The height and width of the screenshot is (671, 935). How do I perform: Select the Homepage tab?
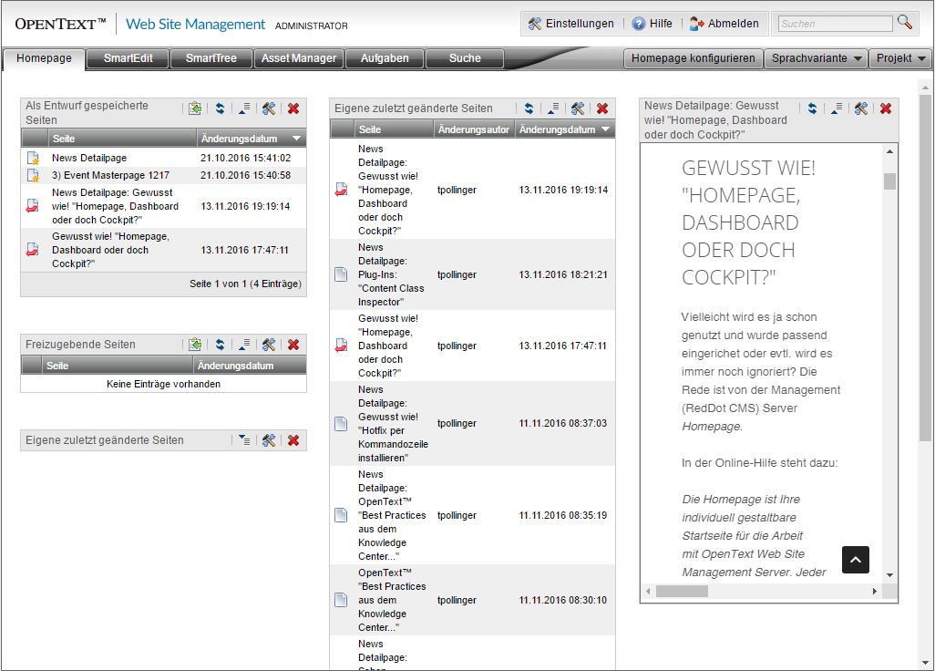point(44,58)
